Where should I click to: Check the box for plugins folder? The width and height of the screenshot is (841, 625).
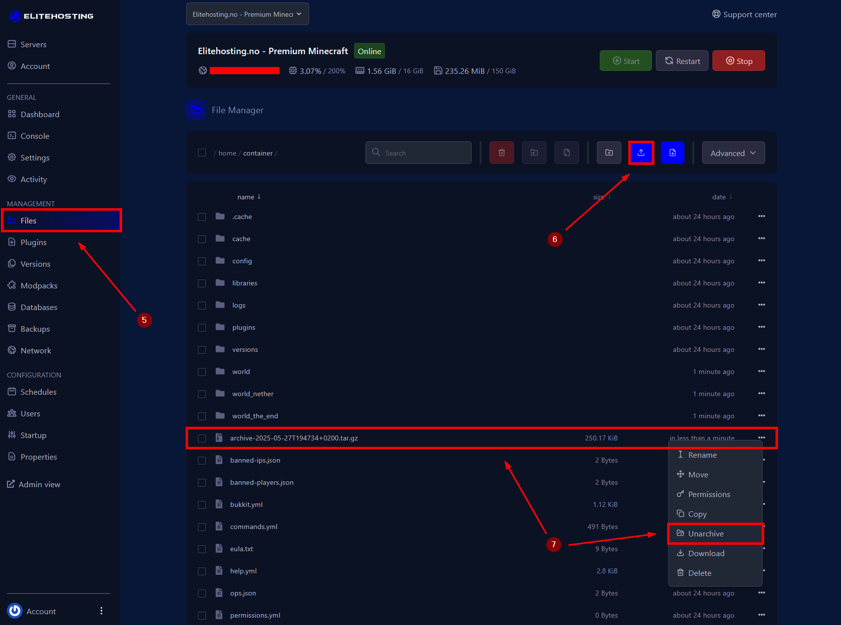(202, 328)
